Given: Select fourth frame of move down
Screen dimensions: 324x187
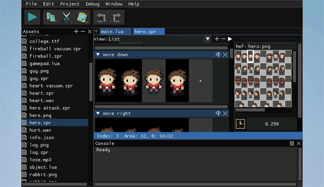Looking at the screenshot, I should coord(177,80).
